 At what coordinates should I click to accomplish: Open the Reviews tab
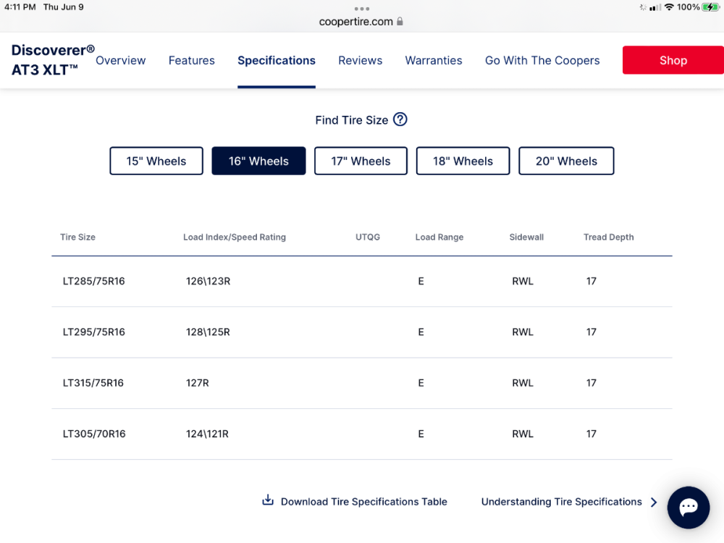[360, 61]
